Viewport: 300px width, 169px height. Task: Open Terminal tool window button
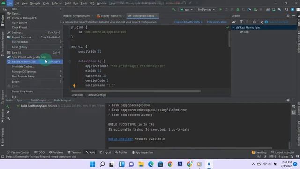click(75, 152)
